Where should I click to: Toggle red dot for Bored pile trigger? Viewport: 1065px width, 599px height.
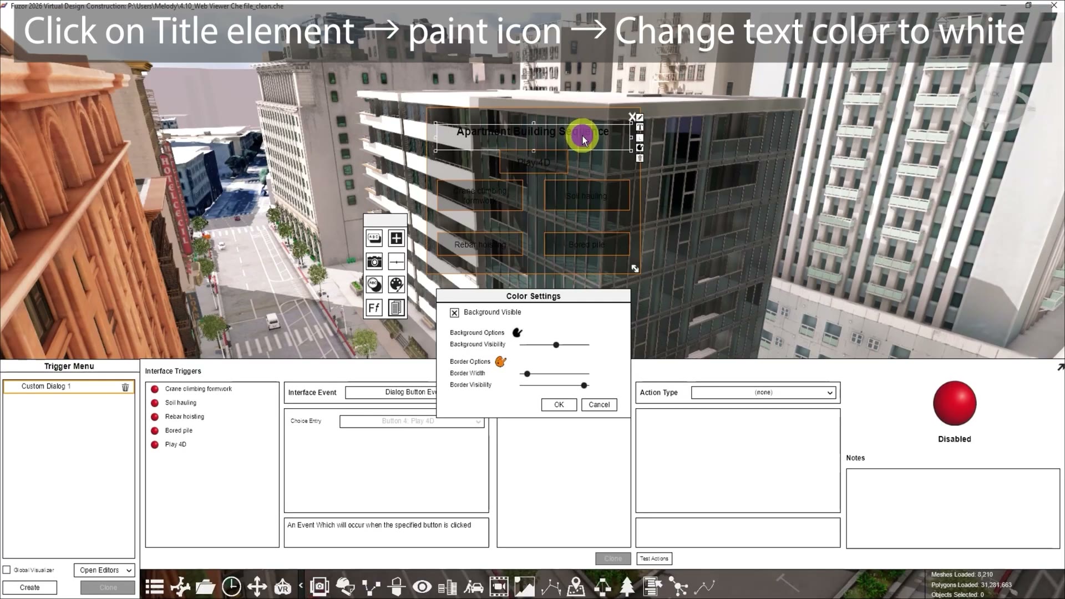[155, 431]
